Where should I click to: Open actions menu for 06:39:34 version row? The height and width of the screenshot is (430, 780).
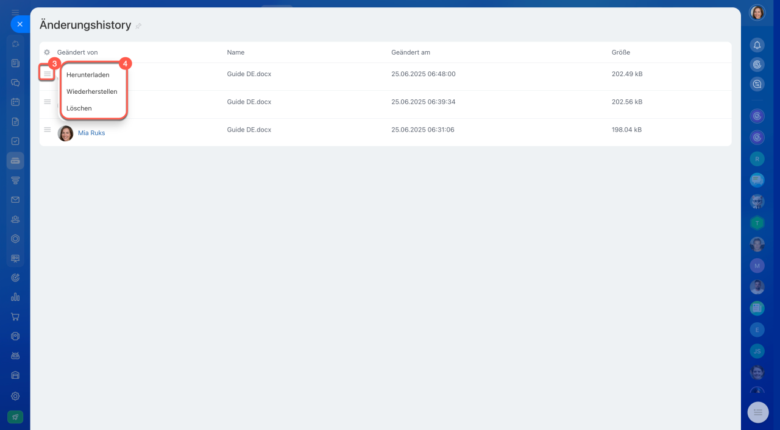point(47,102)
